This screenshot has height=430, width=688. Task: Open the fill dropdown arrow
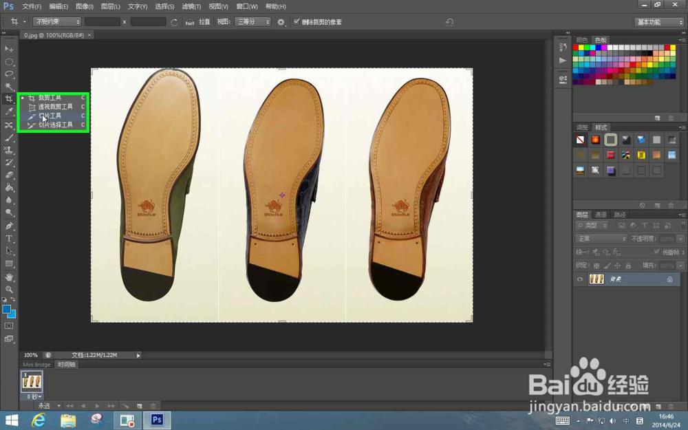pyautogui.click(x=680, y=266)
